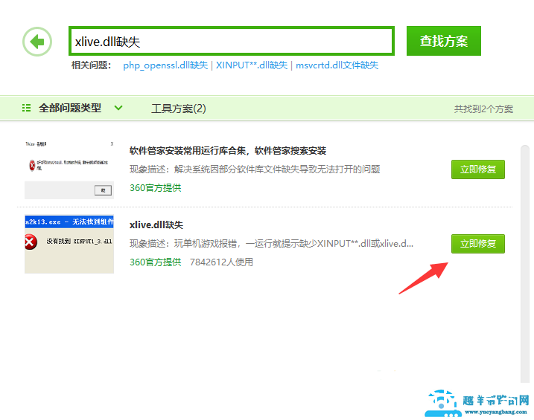Open the result title xlive.dll缺失

156,225
